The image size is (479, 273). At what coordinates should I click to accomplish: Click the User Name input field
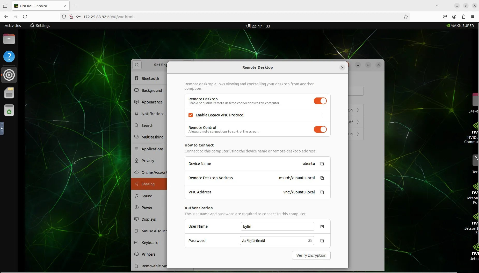[277, 226]
